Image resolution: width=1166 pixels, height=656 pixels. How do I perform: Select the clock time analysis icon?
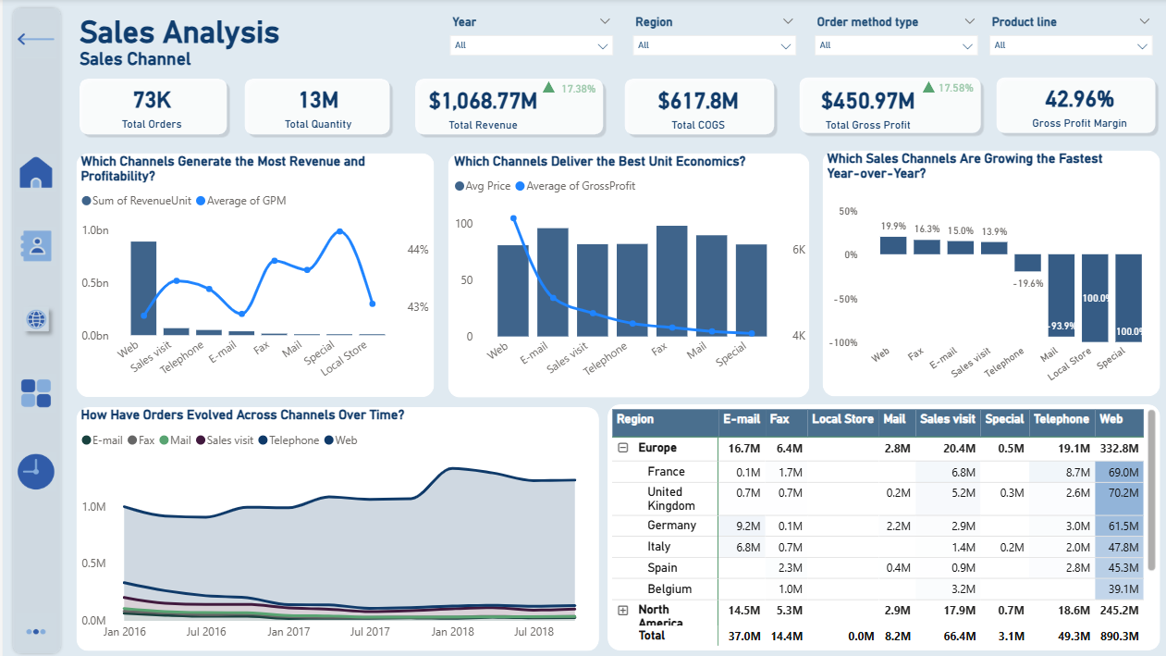click(x=36, y=472)
